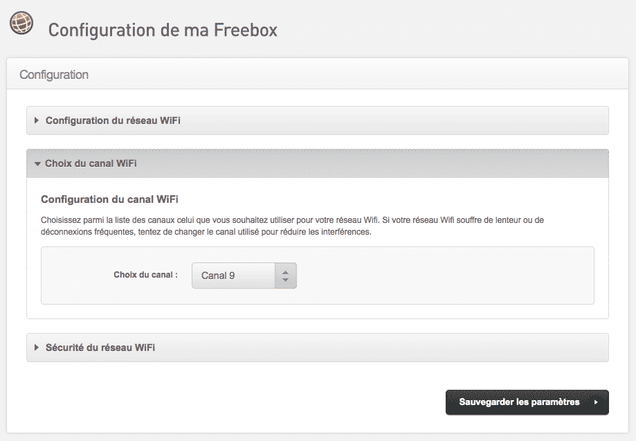Click the small arrow icon on the Sauvegarder button
The width and height of the screenshot is (636, 441).
[x=596, y=402]
